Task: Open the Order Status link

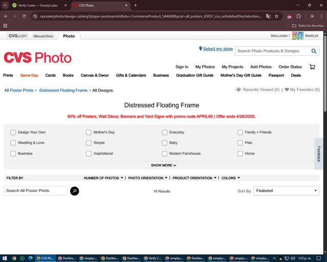Action: (290, 67)
